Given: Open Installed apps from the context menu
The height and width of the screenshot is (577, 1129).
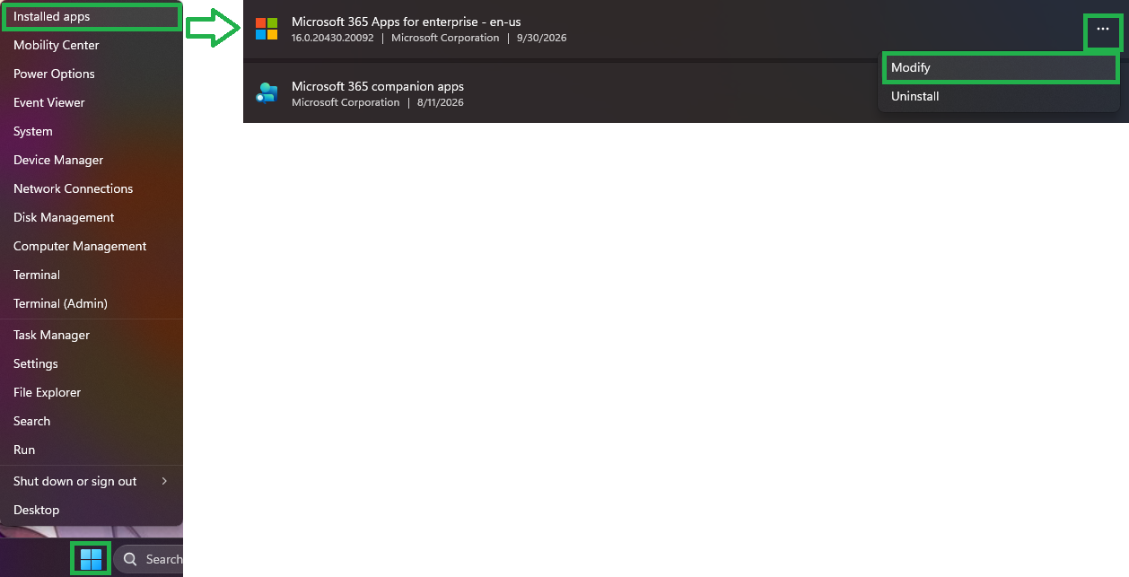Looking at the screenshot, I should tap(91, 16).
